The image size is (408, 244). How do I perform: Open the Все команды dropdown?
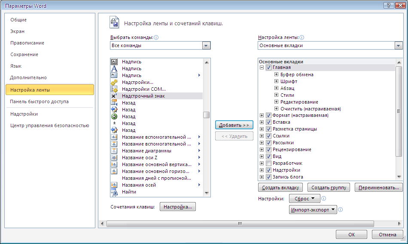click(x=206, y=46)
